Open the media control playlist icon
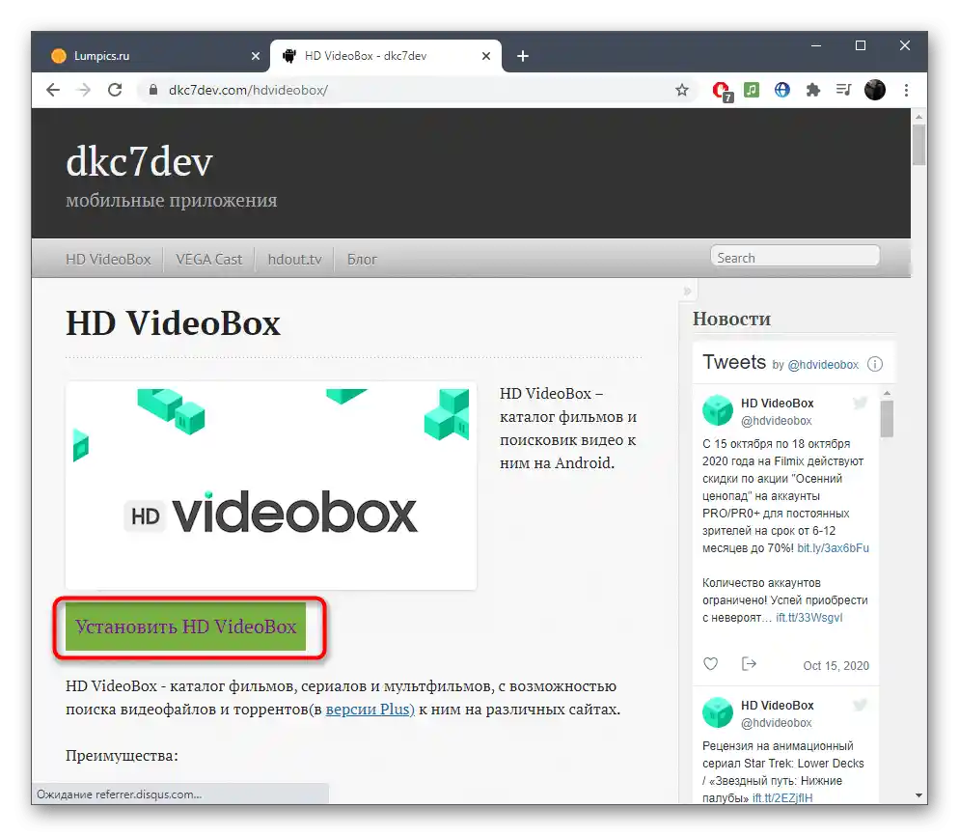 (843, 90)
